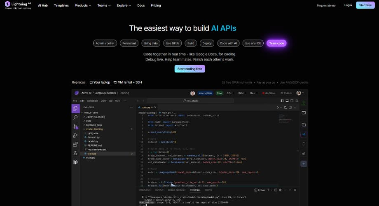Click the Start coding free button
379x206 pixels.
point(190,69)
